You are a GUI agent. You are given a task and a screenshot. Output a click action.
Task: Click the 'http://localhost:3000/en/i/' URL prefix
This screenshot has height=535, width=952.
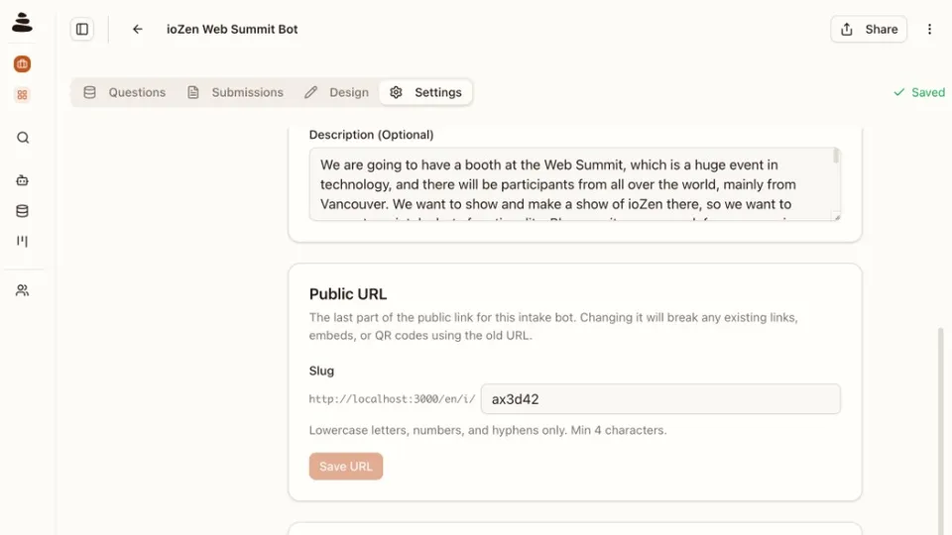pos(393,399)
